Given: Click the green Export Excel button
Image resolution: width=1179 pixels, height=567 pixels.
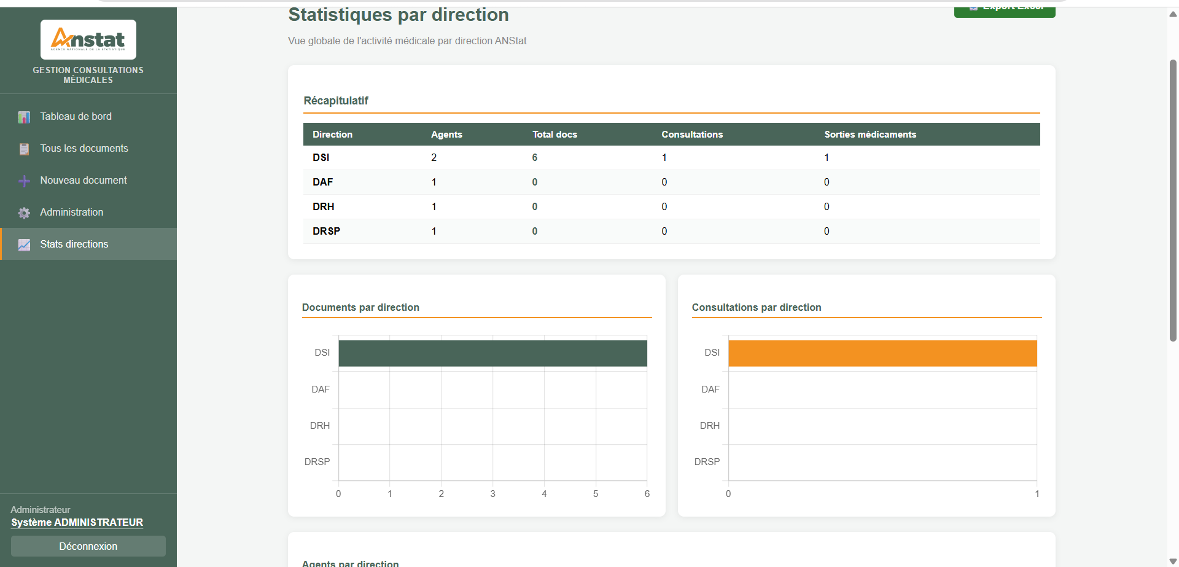Looking at the screenshot, I should pos(1004,10).
